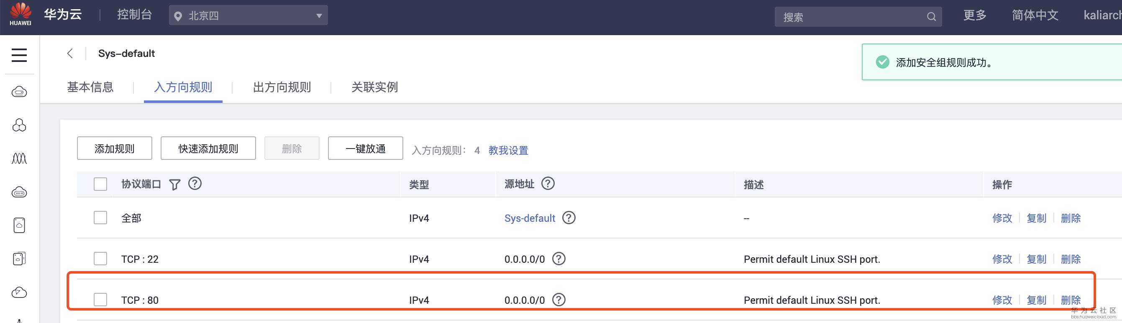Check the TCP : 22 rule checkbox
This screenshot has height=323, width=1122.
pos(101,259)
